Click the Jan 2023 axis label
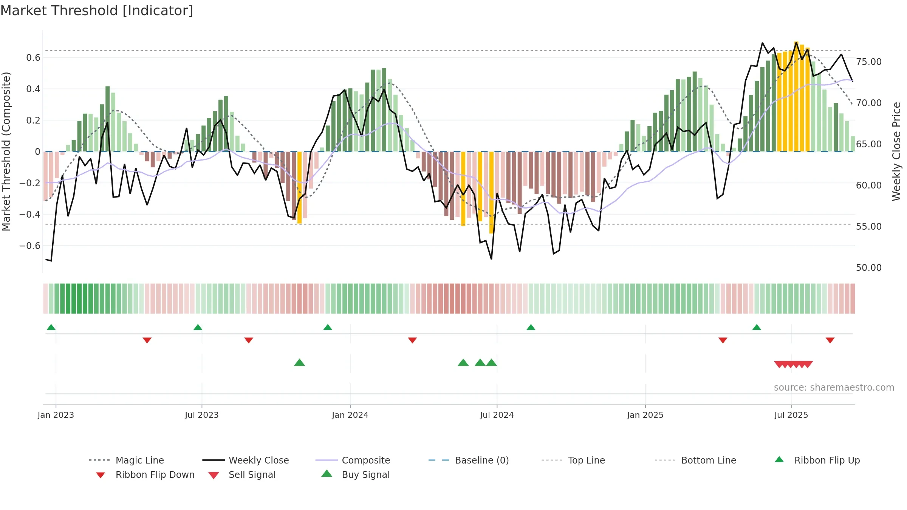The image size is (907, 510). [x=56, y=415]
